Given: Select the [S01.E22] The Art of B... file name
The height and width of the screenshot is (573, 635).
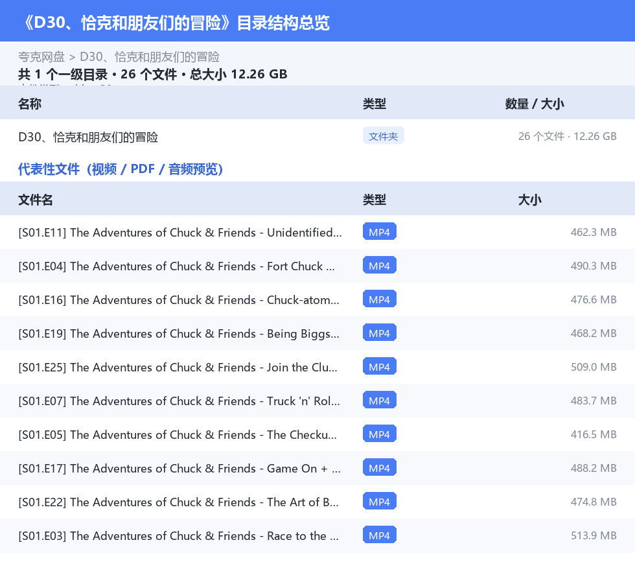Looking at the screenshot, I should (x=179, y=502).
